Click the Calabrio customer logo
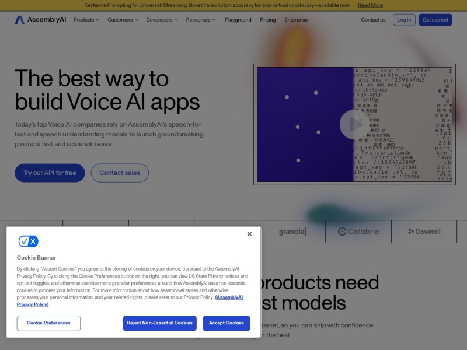 [x=358, y=232]
